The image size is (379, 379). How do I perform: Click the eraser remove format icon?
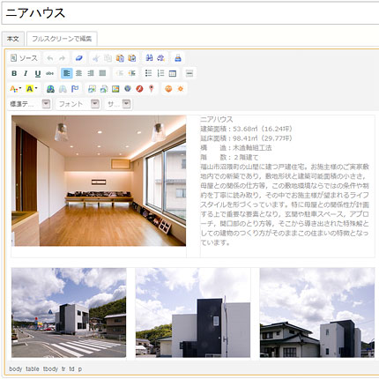pos(79,58)
